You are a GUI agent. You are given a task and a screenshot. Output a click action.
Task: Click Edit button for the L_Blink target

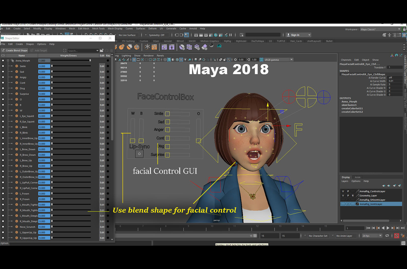tap(102, 127)
